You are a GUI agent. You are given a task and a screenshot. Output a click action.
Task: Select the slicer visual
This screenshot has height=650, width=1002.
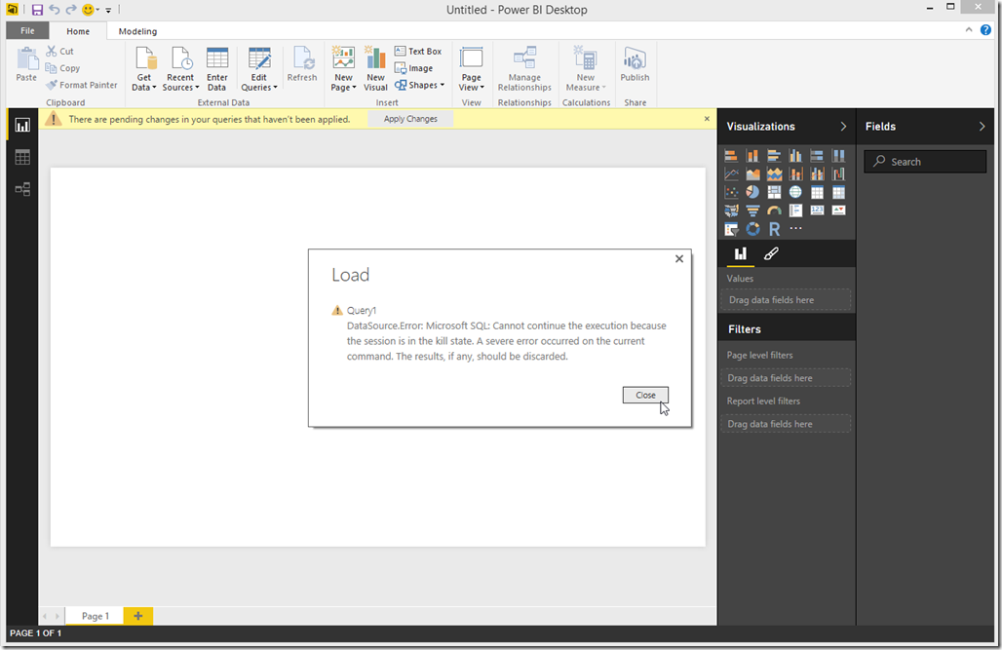(731, 229)
